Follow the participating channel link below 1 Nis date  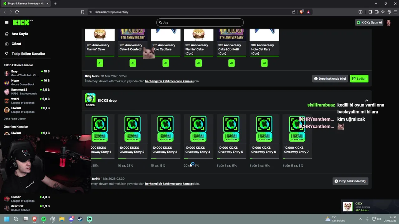(x=168, y=184)
